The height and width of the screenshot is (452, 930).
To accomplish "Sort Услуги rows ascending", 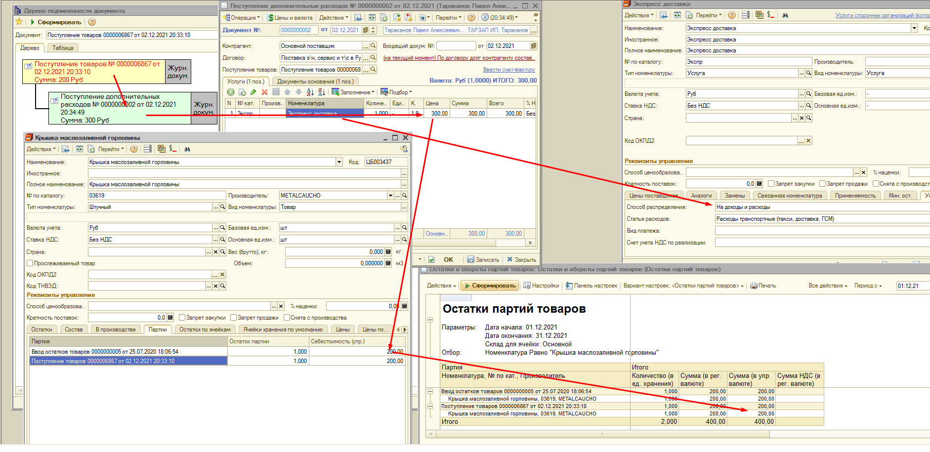I will pos(310,92).
